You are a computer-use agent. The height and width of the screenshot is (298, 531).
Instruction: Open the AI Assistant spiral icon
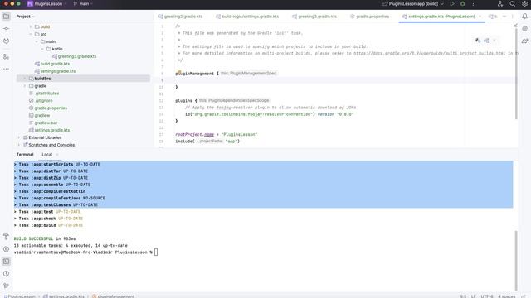pyautogui.click(x=524, y=29)
